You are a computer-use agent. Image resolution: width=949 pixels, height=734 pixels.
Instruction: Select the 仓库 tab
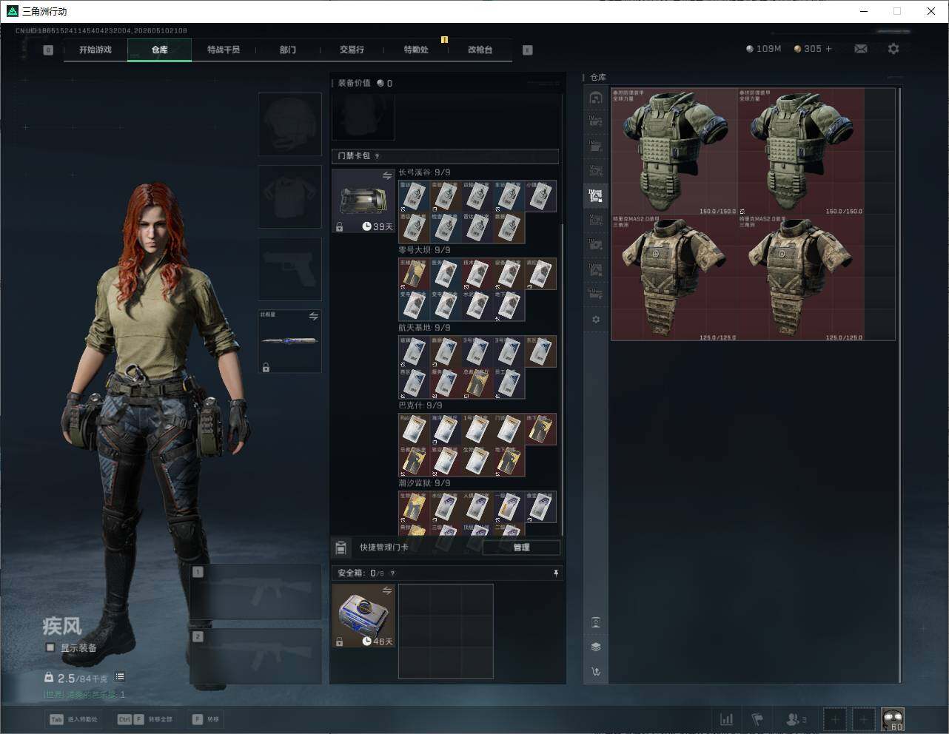pos(160,50)
